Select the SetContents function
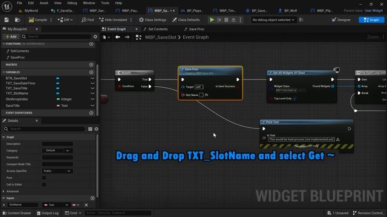The height and width of the screenshot is (217, 387). [x=19, y=51]
